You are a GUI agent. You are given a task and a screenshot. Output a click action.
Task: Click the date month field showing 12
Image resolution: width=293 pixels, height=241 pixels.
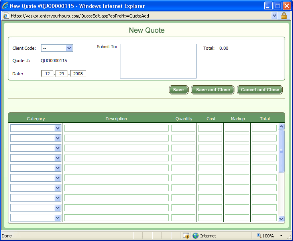point(47,74)
